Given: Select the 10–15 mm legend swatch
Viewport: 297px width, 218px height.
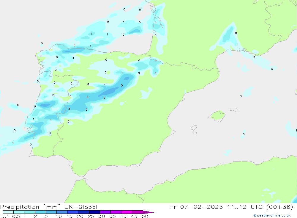Looking at the screenshot, I should (62, 212).
